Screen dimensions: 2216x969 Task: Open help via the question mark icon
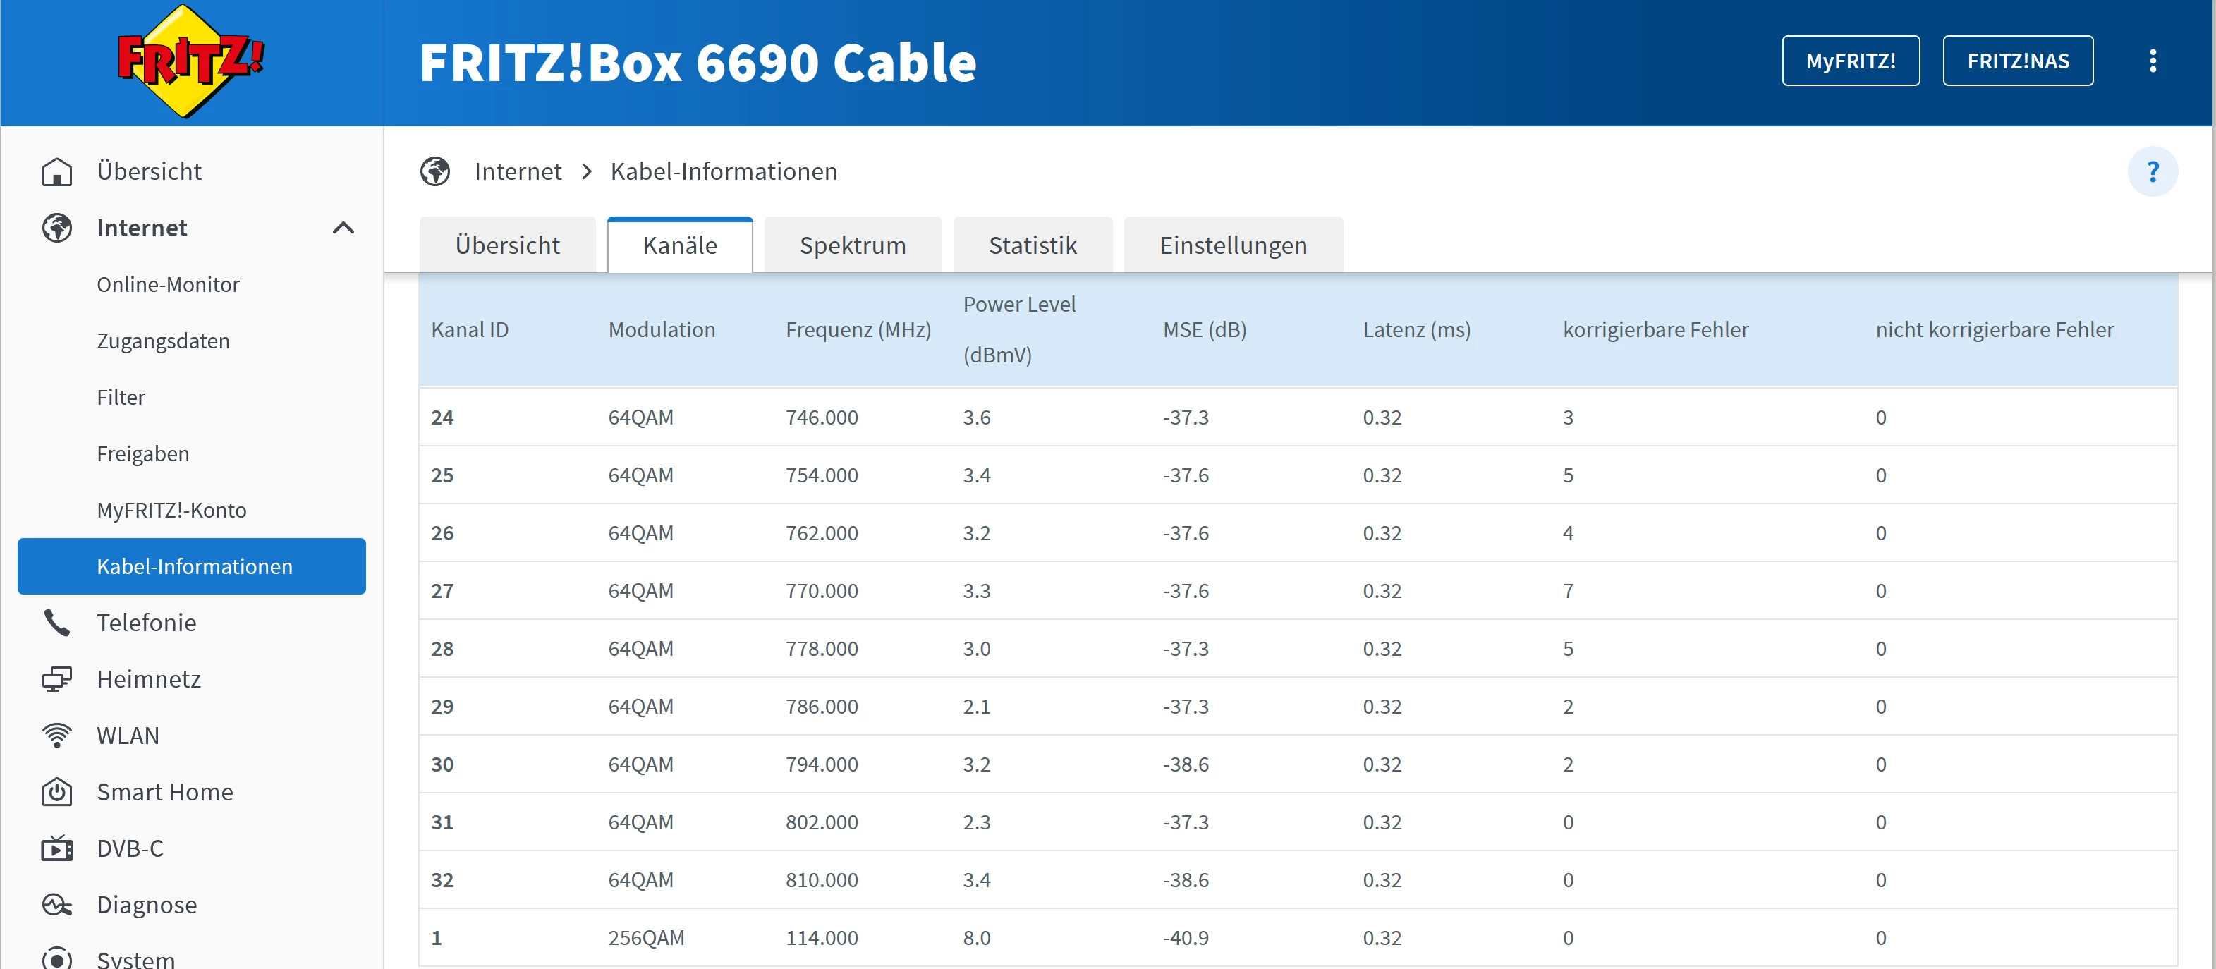(2153, 172)
